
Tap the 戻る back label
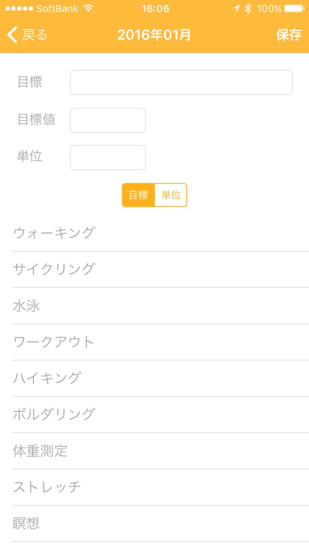34,34
